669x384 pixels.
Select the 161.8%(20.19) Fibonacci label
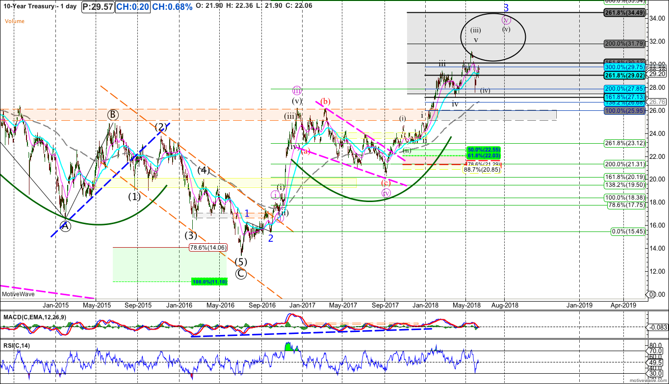tap(626, 177)
